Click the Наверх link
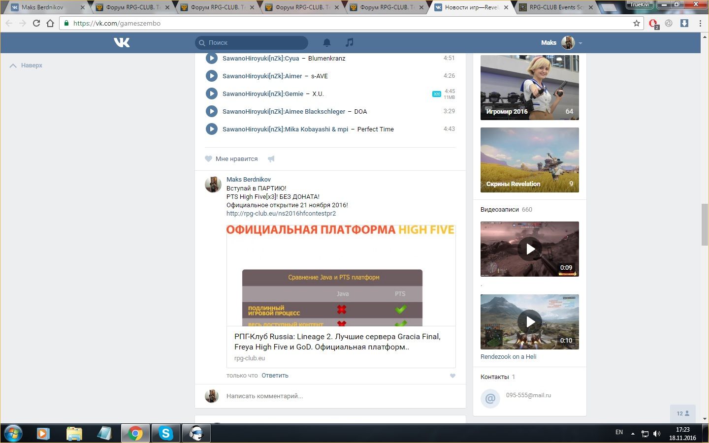Image resolution: width=709 pixels, height=443 pixels. click(26, 65)
